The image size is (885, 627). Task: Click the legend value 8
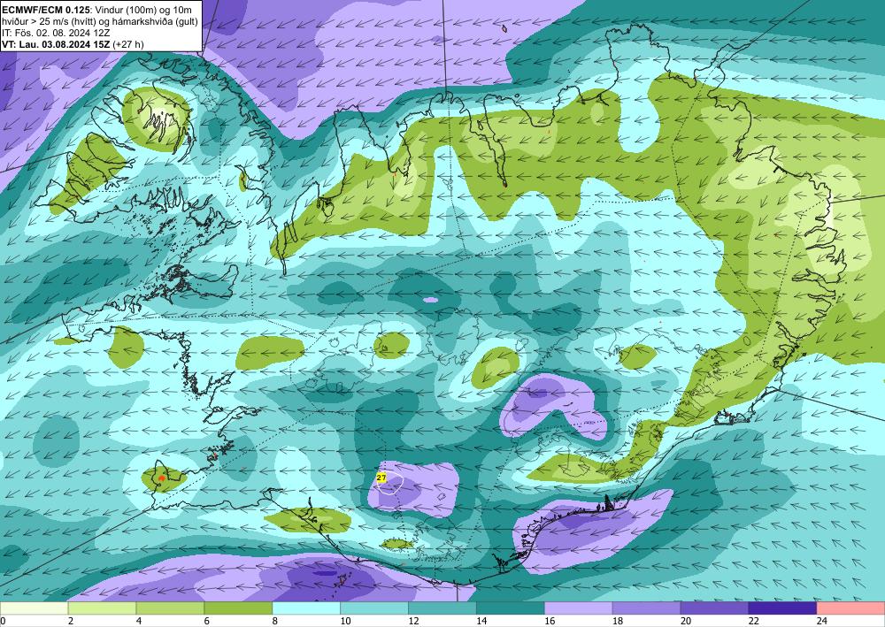click(x=275, y=621)
